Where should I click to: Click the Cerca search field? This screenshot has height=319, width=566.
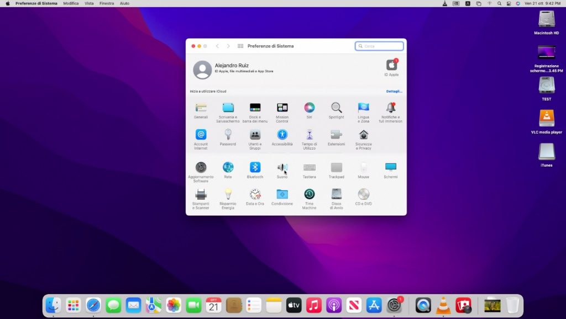pos(381,46)
